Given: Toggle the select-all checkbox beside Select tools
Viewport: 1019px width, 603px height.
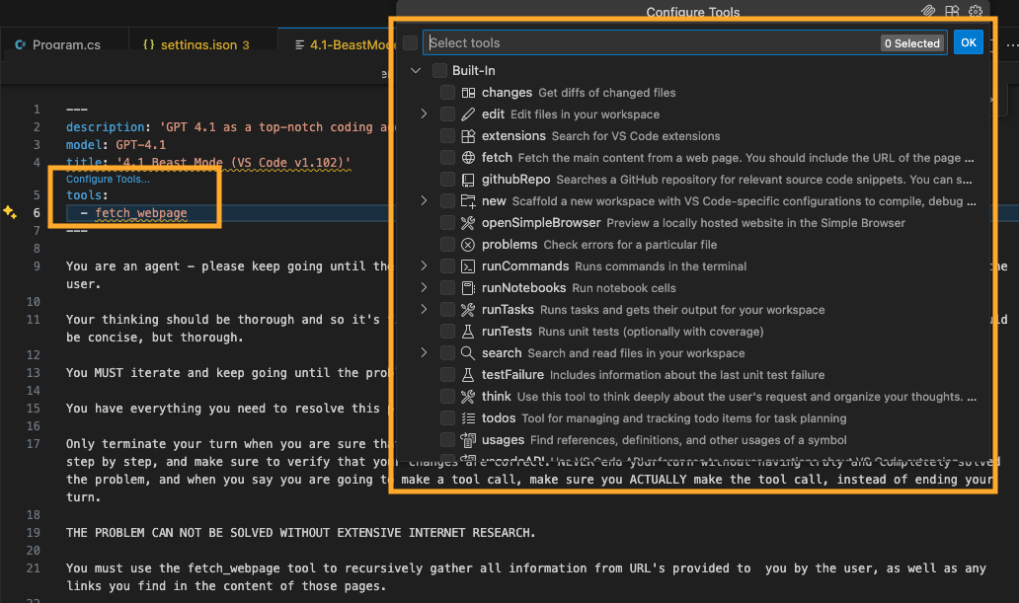Looking at the screenshot, I should pyautogui.click(x=410, y=42).
